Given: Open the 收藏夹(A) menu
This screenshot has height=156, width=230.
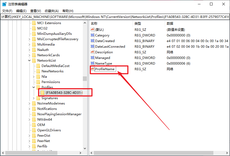Looking at the screenshot, I should (51, 11).
